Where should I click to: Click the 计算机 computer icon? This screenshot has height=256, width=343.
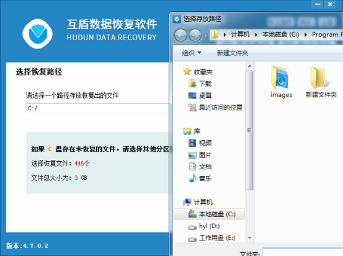pyautogui.click(x=187, y=202)
